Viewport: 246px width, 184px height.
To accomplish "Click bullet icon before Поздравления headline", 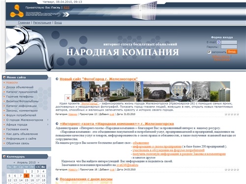I will [57, 179].
